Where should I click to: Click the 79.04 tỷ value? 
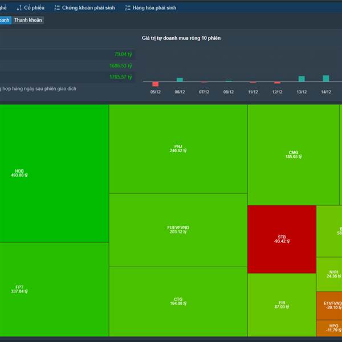[123, 54]
